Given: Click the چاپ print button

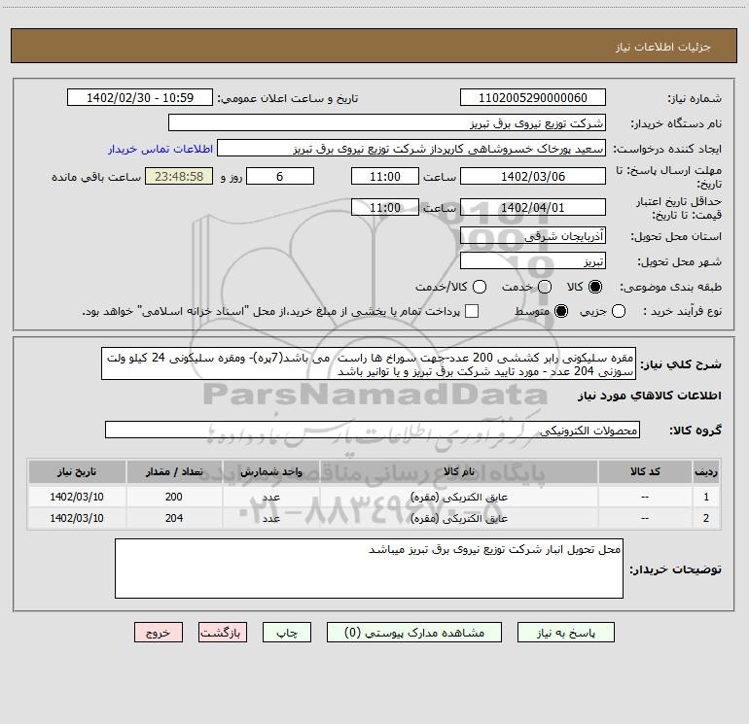Looking at the screenshot, I should click(x=287, y=633).
